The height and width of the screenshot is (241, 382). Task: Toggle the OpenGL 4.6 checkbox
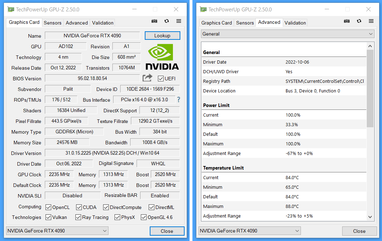click(144, 218)
